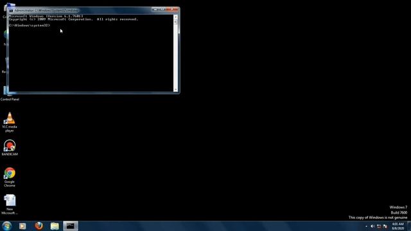Click the C:\Windows\system32> prompt line
Screen dimensions: 411x231
click(x=30, y=26)
